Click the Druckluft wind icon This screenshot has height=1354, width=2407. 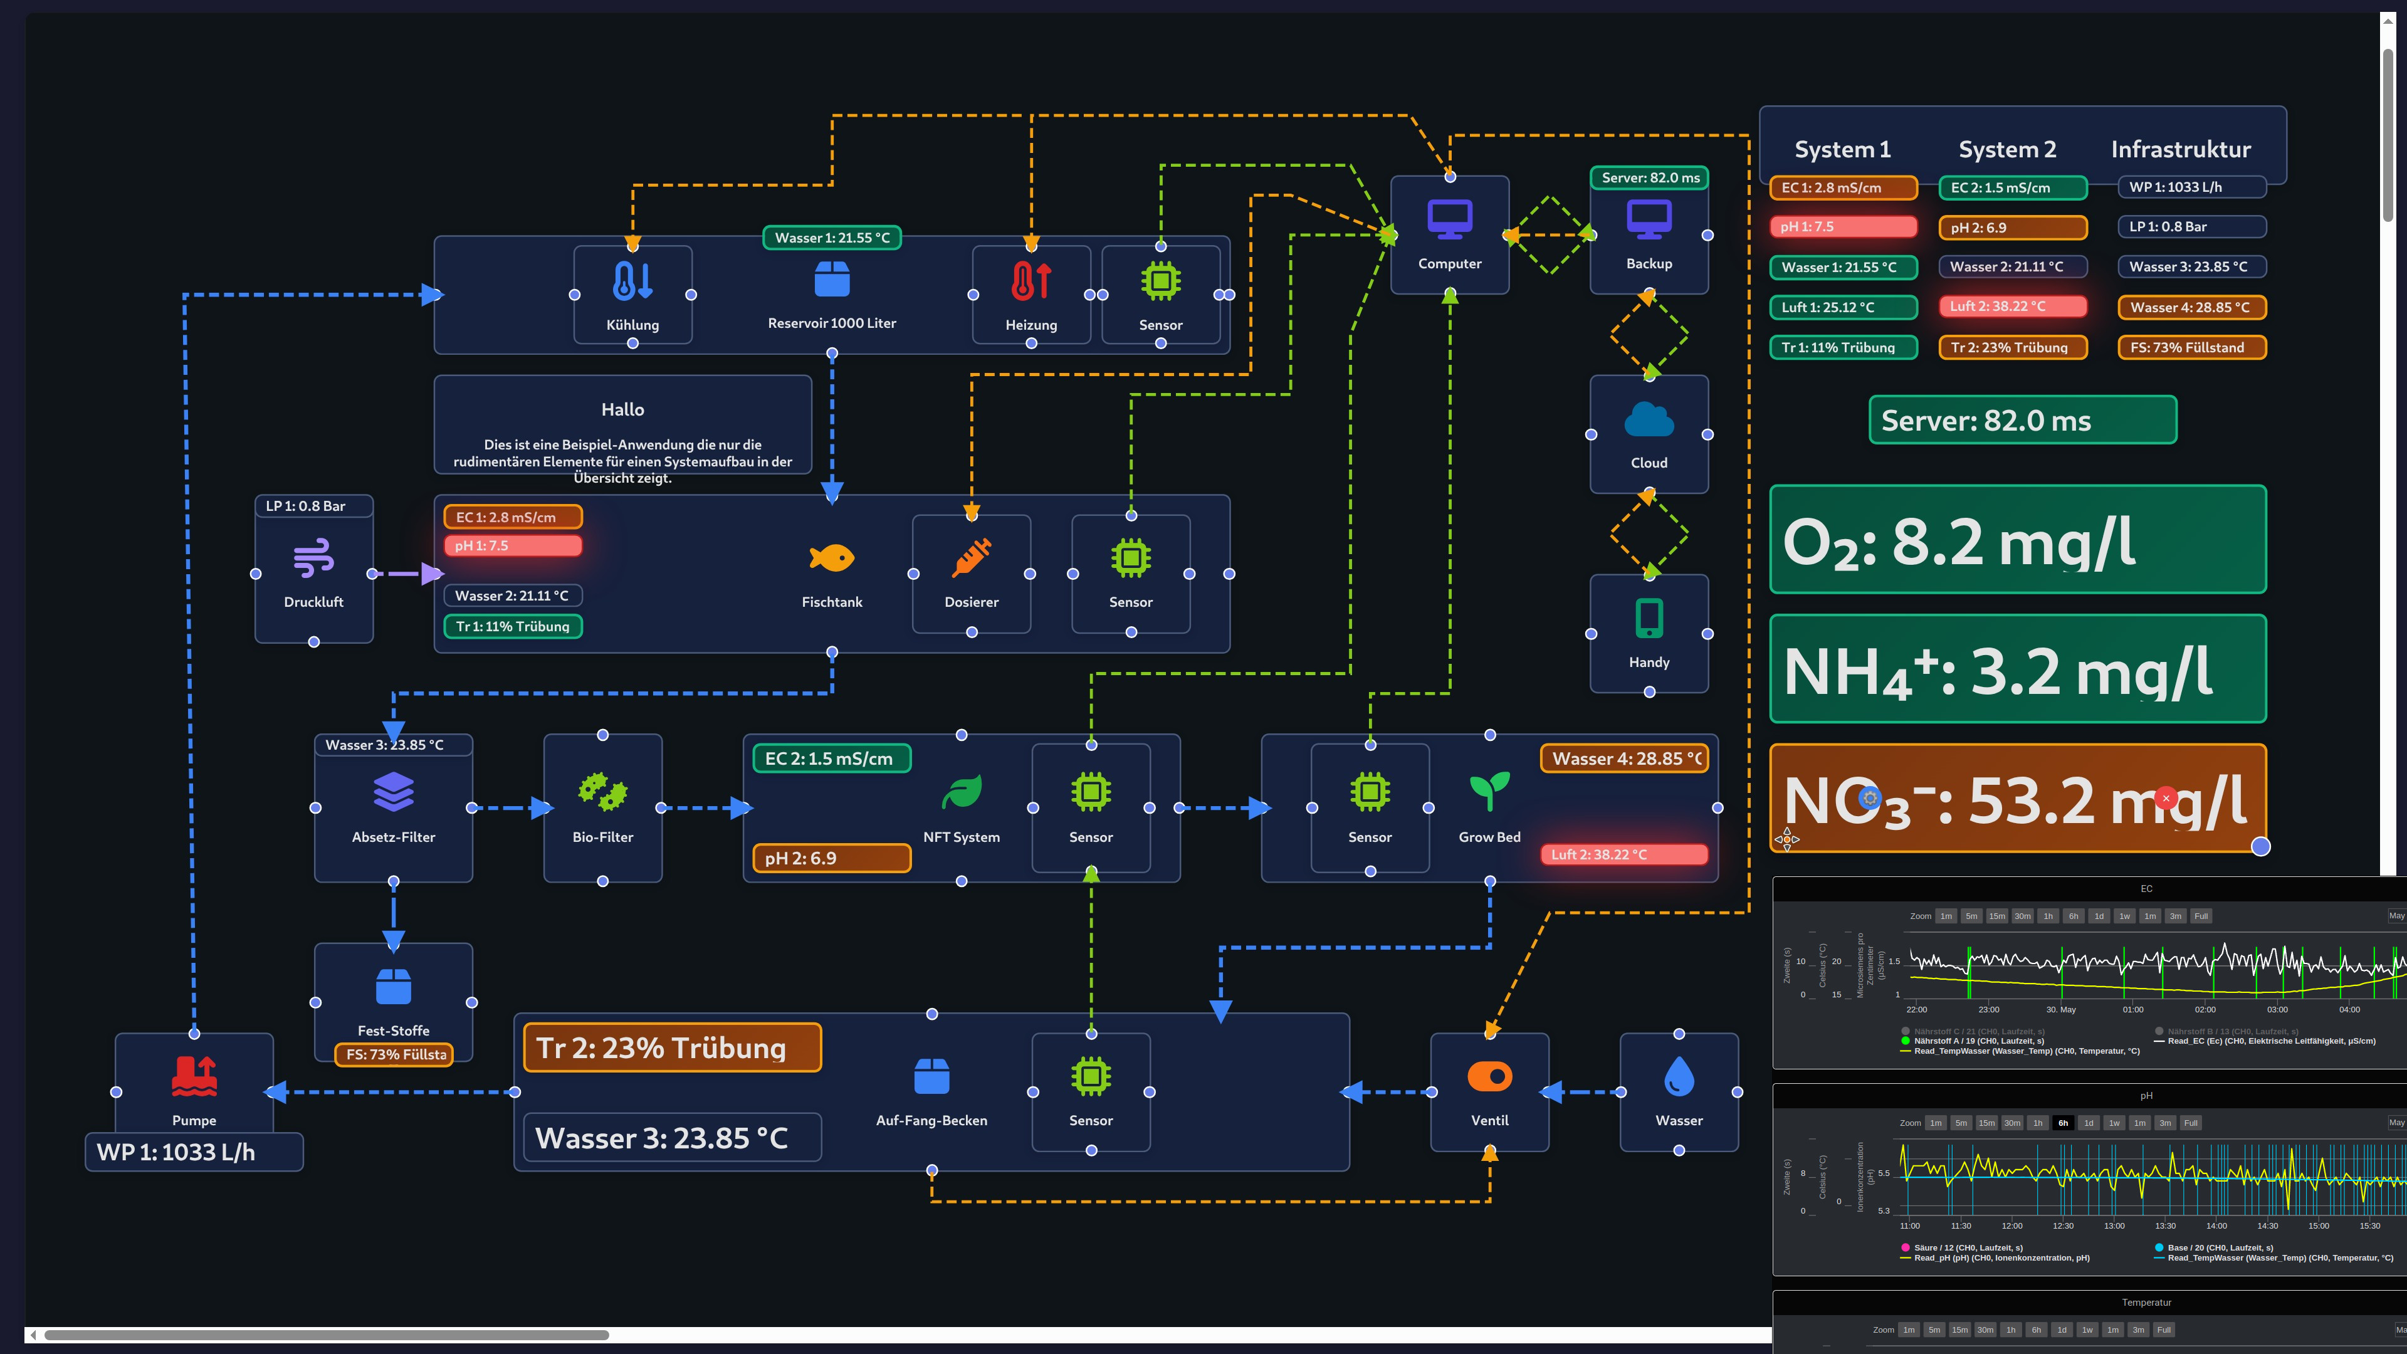tap(314, 558)
